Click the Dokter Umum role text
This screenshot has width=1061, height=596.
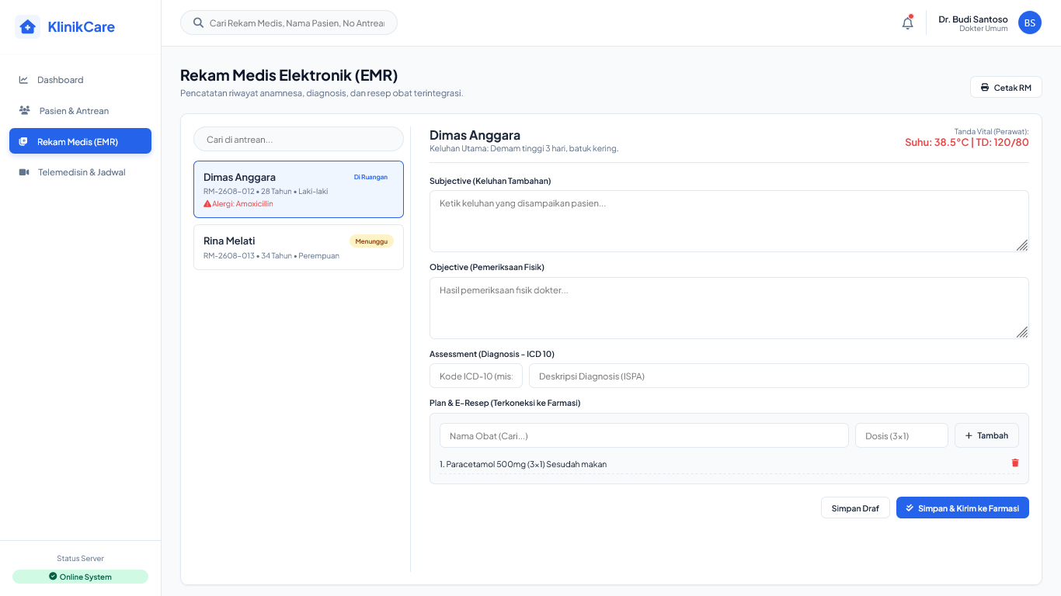[x=983, y=29]
